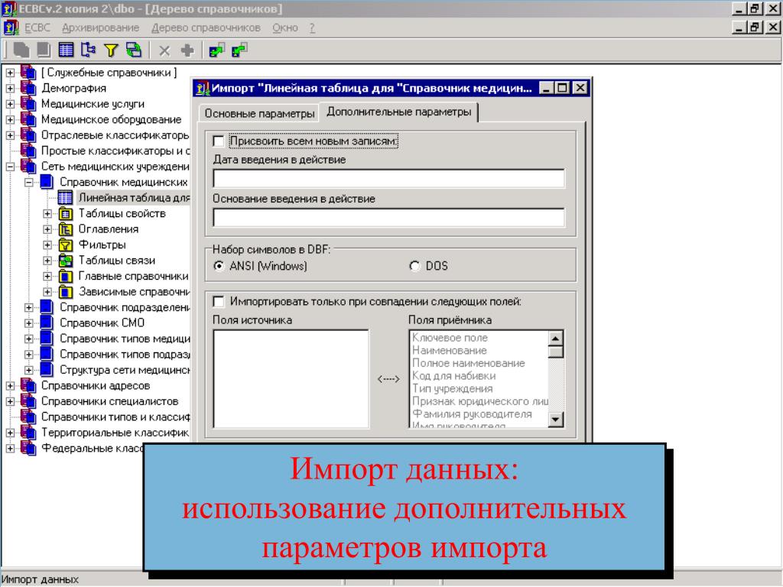Select Код для набивки list entry

pyautogui.click(x=454, y=376)
